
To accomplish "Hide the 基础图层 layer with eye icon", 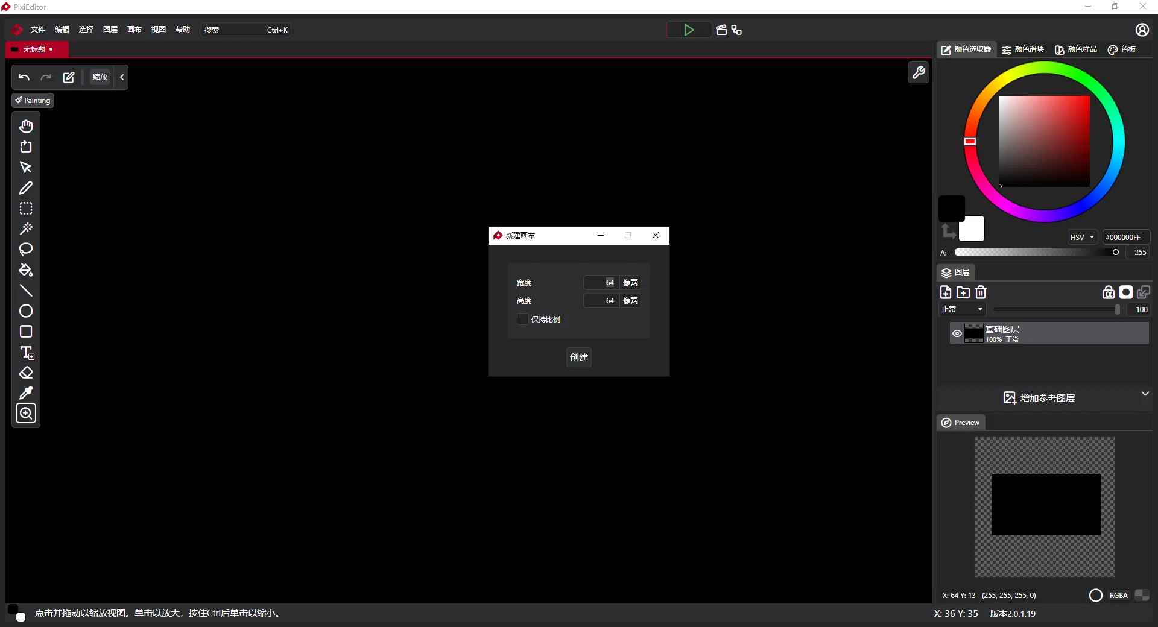I will (957, 333).
